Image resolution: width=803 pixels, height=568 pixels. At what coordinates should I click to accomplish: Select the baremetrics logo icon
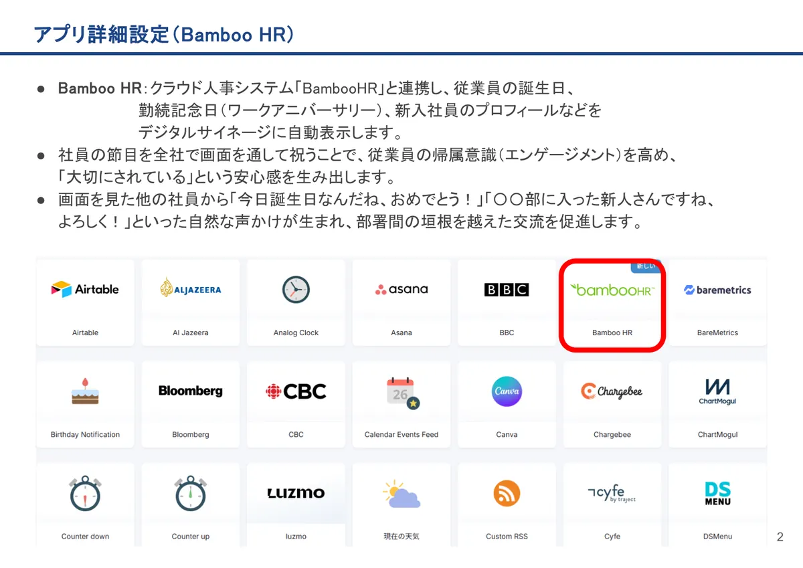tap(717, 290)
